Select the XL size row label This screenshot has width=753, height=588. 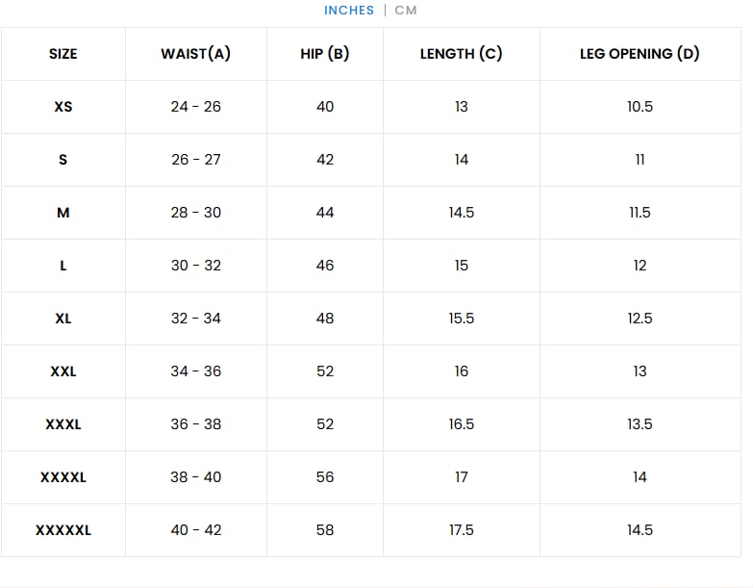63,318
